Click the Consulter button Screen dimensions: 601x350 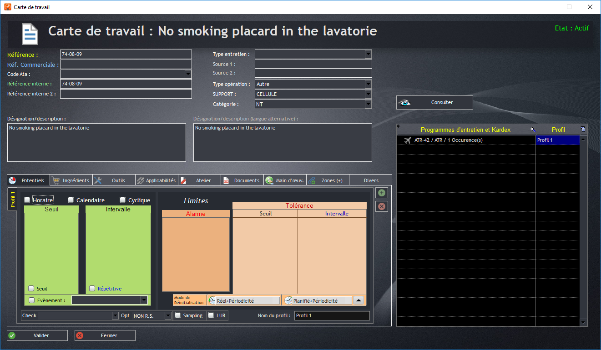click(x=434, y=103)
